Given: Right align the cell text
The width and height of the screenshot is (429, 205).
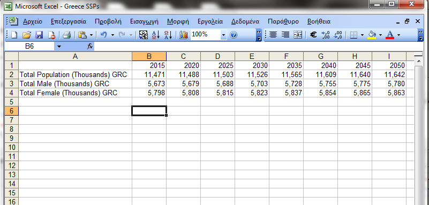Looking at the screenshot, I should coord(285,35).
